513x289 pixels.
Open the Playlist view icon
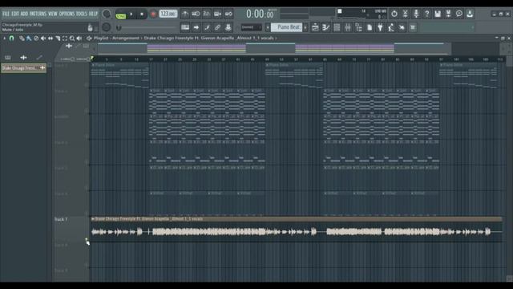tap(315, 27)
